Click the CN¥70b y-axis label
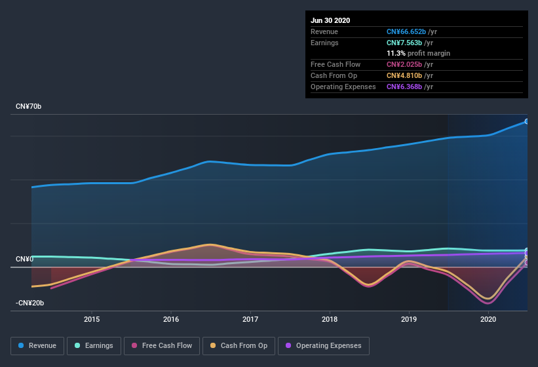Image resolution: width=538 pixels, height=367 pixels. pos(28,107)
